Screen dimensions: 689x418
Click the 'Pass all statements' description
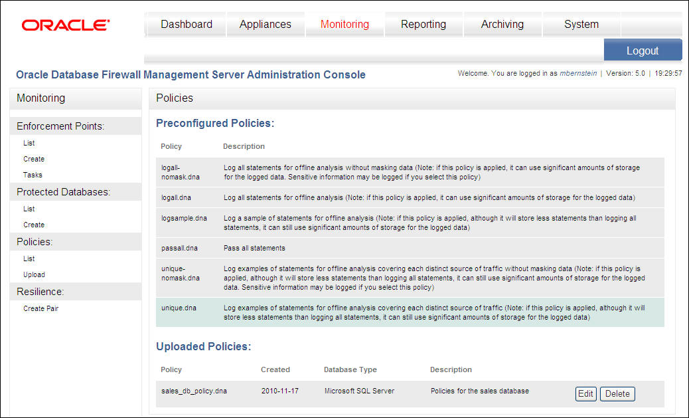point(254,248)
